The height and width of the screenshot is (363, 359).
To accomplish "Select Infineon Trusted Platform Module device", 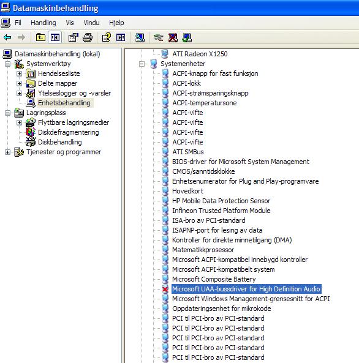I will click(221, 211).
